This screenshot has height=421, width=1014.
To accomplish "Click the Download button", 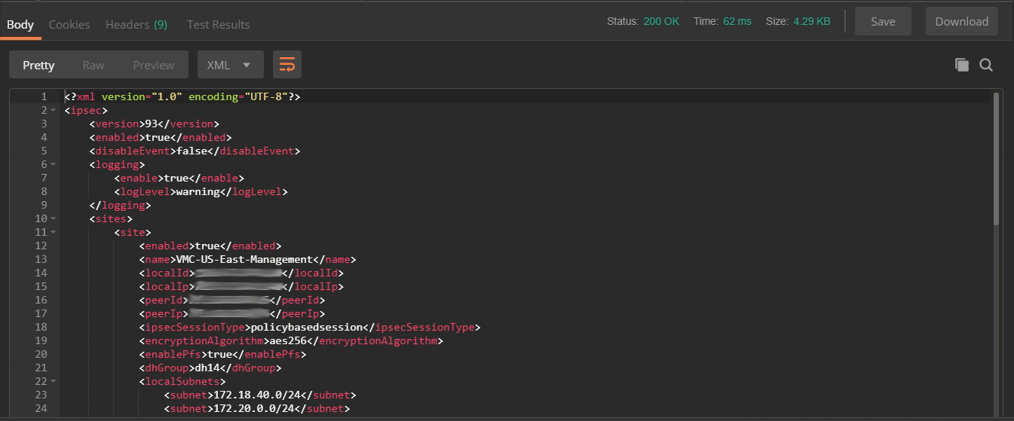I will click(961, 21).
